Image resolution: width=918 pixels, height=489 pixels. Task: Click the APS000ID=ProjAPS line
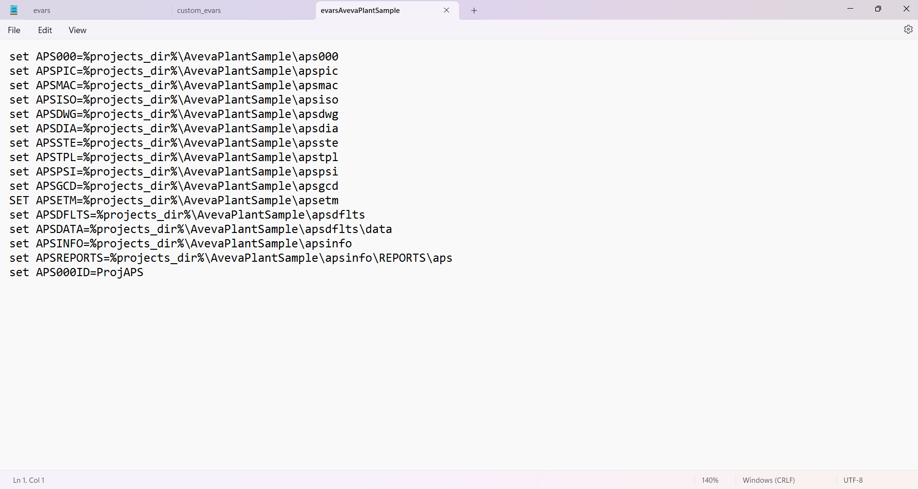pyautogui.click(x=76, y=272)
